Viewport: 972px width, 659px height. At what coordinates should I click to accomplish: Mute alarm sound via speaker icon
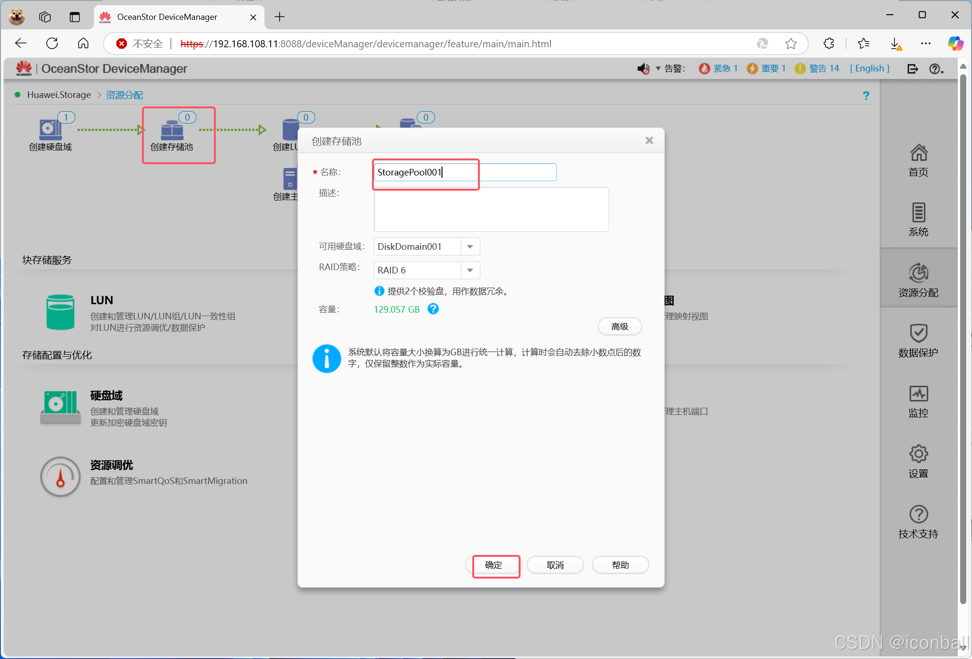(x=643, y=69)
